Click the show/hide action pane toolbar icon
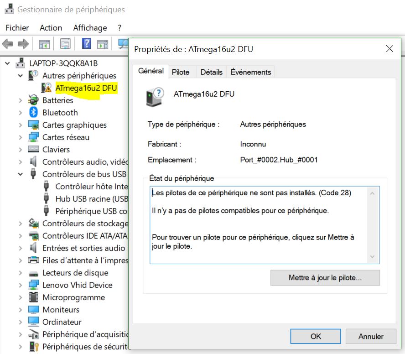 point(103,44)
